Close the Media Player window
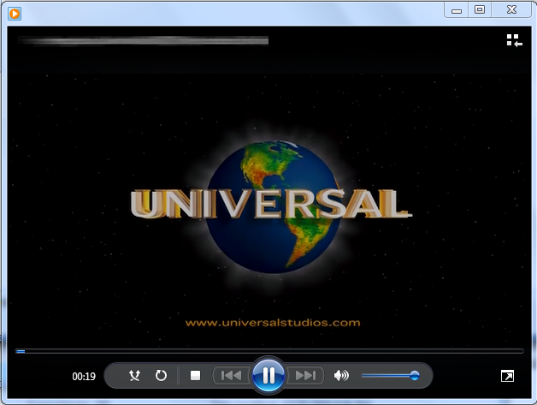537x405 pixels. [x=511, y=9]
